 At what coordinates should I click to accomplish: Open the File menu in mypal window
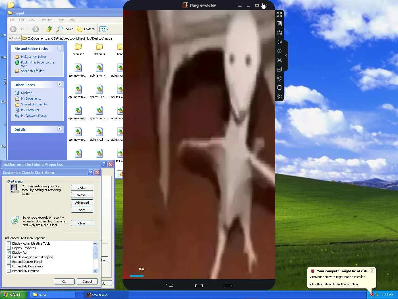(12, 20)
